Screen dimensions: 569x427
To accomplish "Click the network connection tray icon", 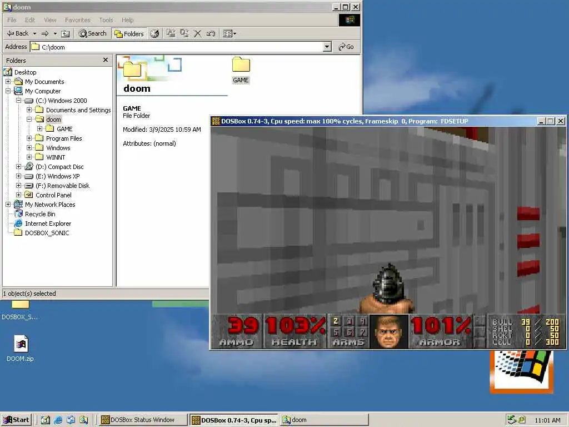I will click(x=512, y=420).
